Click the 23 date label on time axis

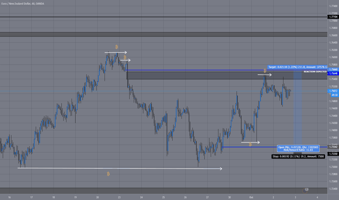click(x=119, y=197)
